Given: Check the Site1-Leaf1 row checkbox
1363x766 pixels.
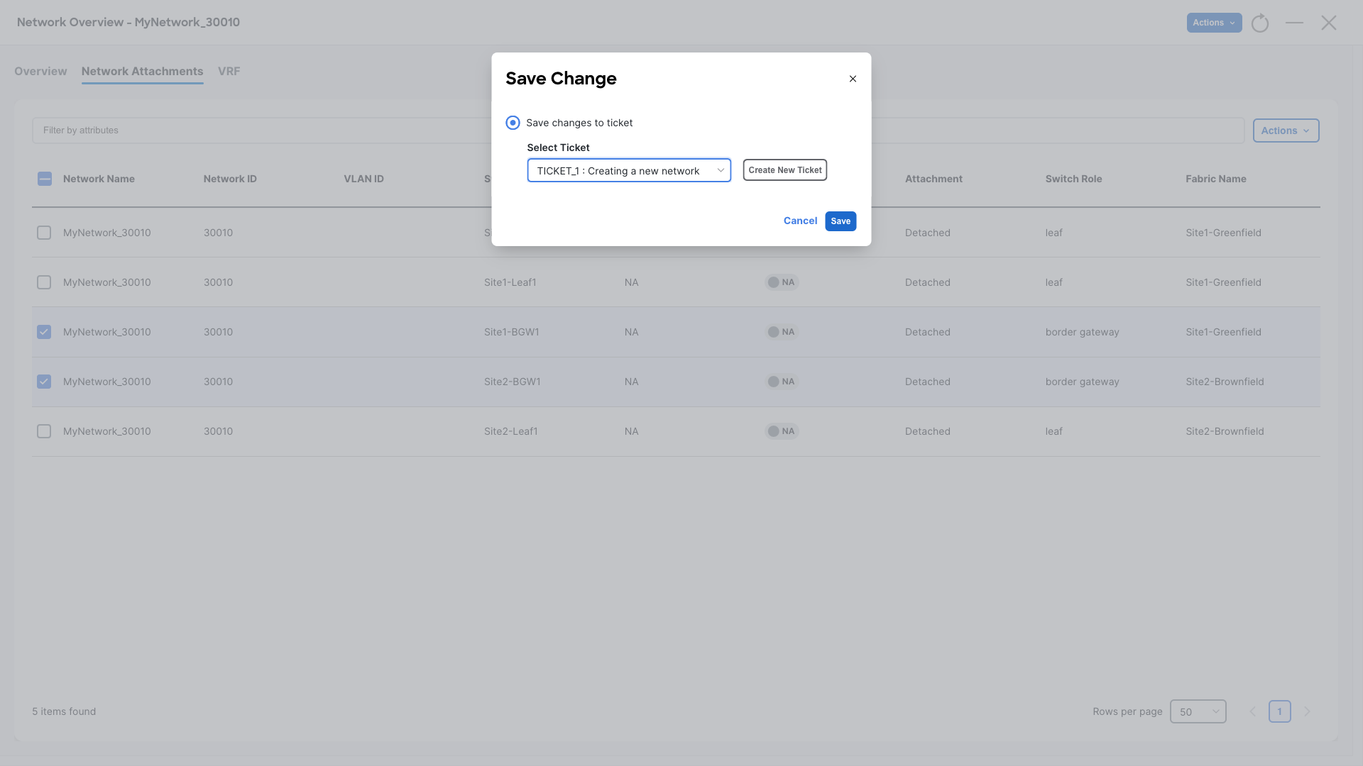Looking at the screenshot, I should coord(44,282).
